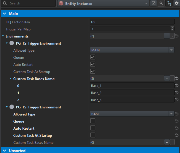Click the magnifier icon beside Entity instance
Viewport: 180px width, 153px height.
[161, 4]
